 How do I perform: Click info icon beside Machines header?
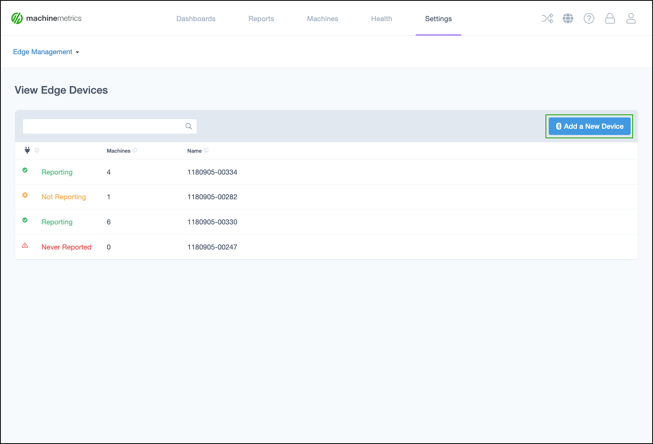pyautogui.click(x=135, y=150)
